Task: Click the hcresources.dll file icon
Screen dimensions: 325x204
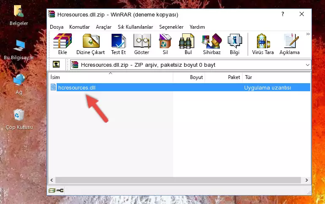Action: (x=53, y=87)
